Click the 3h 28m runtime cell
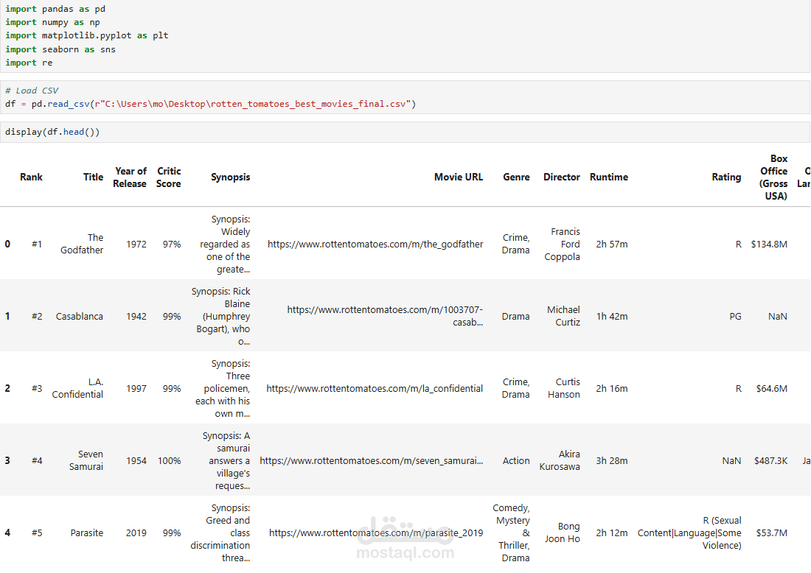Screen dimensions: 811x573 tap(612, 461)
